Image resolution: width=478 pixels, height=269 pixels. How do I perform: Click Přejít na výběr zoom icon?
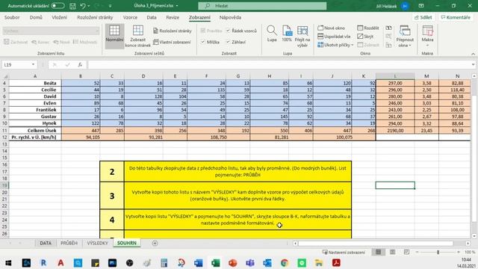click(302, 37)
